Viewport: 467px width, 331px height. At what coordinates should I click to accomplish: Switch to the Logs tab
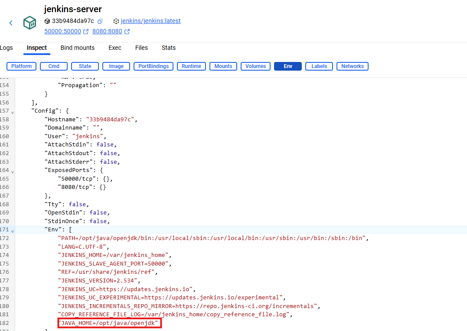coord(6,48)
